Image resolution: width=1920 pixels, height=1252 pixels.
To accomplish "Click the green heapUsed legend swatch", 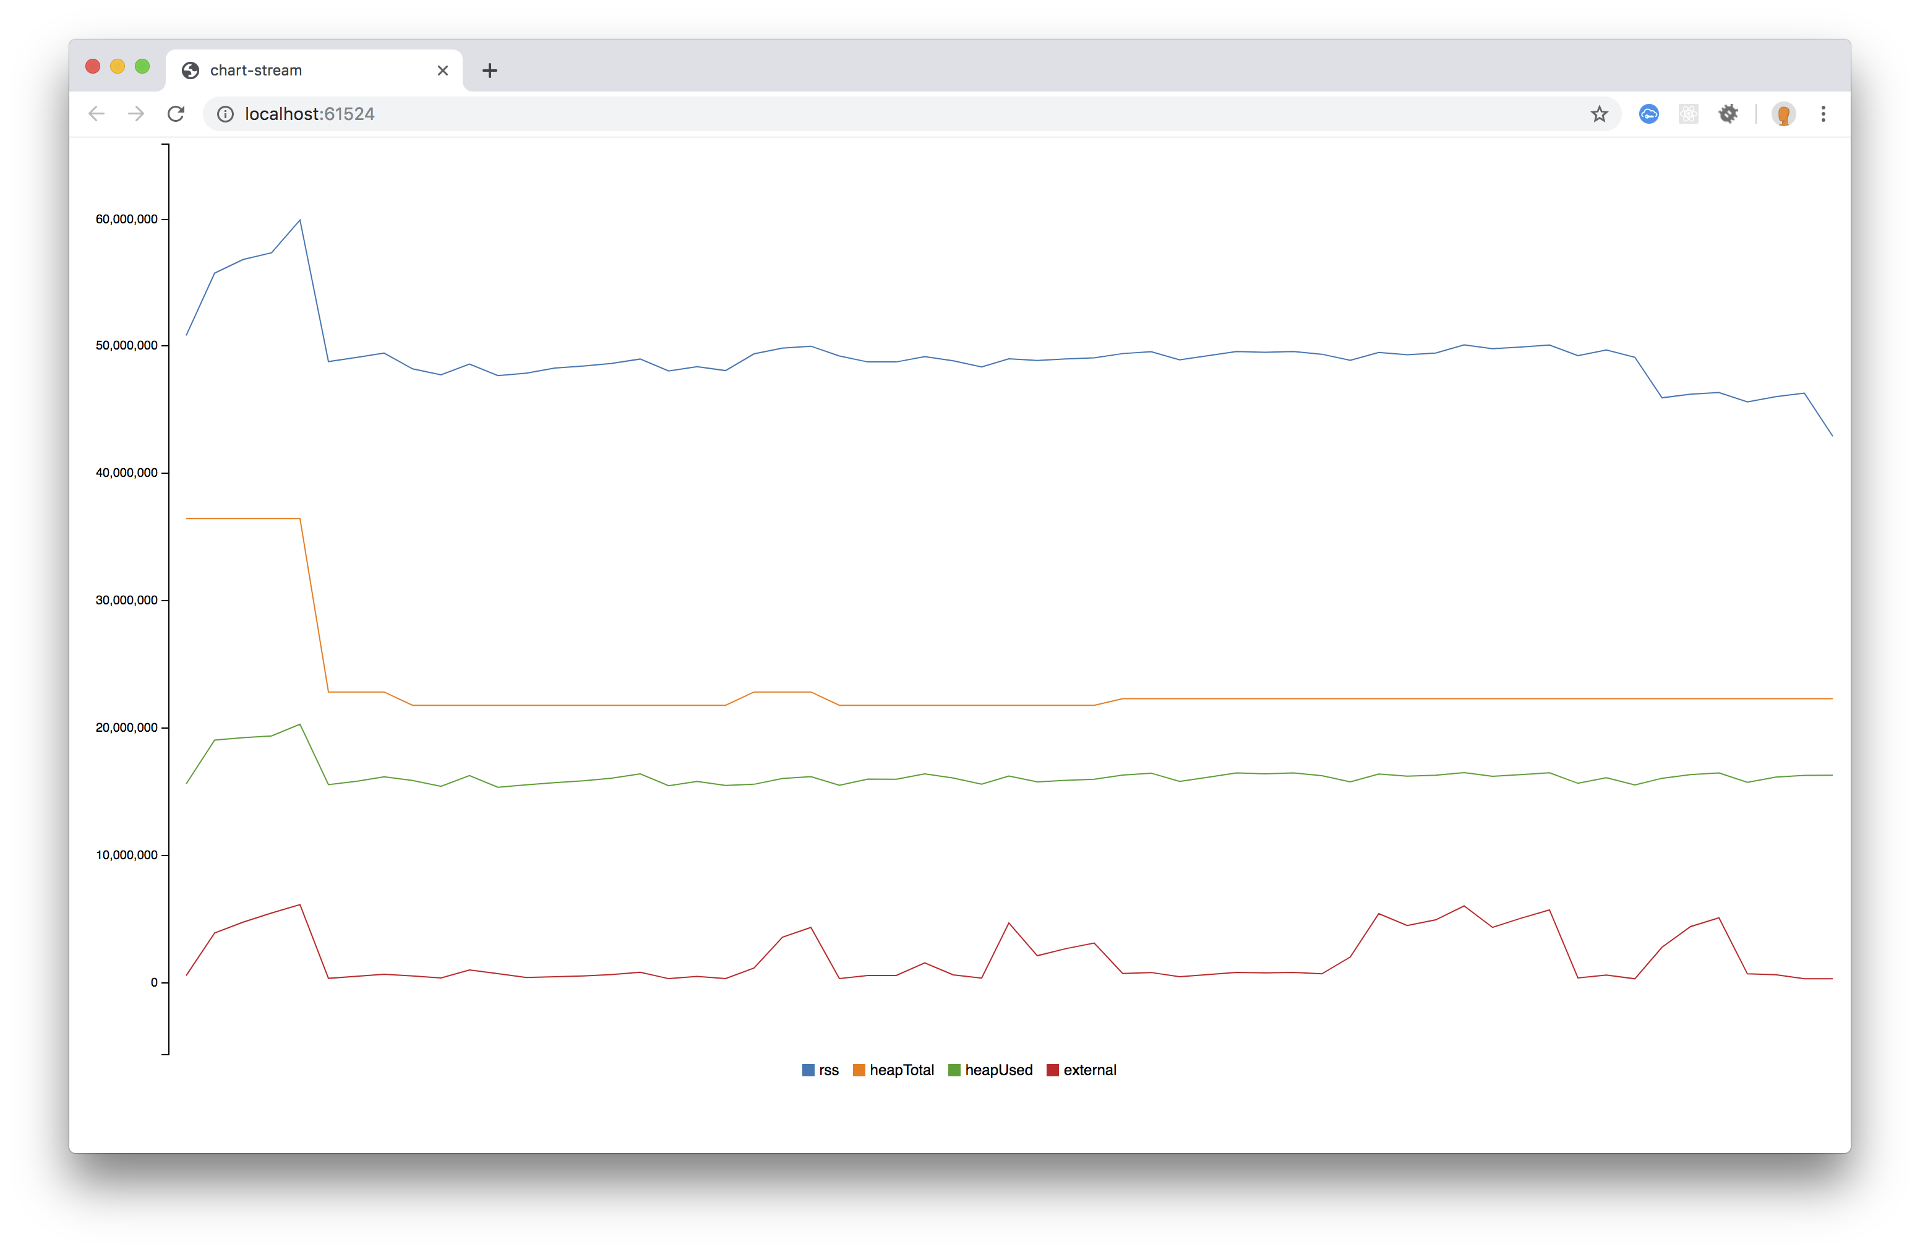I will [954, 1071].
